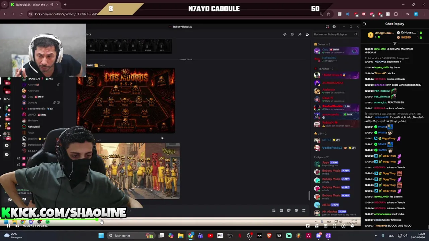Screen dimensions: 429x241
Task: Open the blue sound-waves extension
Action: (348, 14)
